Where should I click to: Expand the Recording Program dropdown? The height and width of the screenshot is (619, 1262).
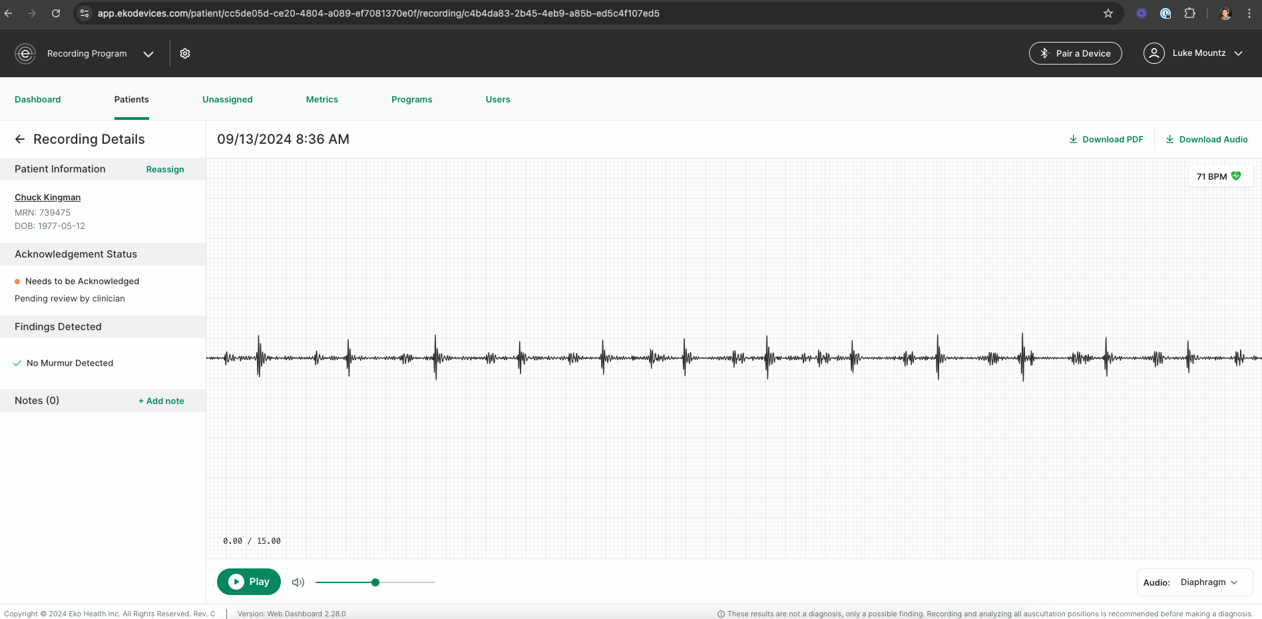(x=148, y=54)
